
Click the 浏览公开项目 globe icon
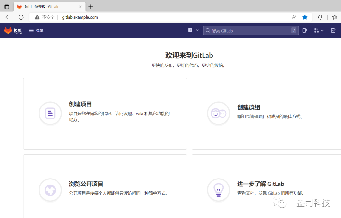pyautogui.click(x=50, y=190)
